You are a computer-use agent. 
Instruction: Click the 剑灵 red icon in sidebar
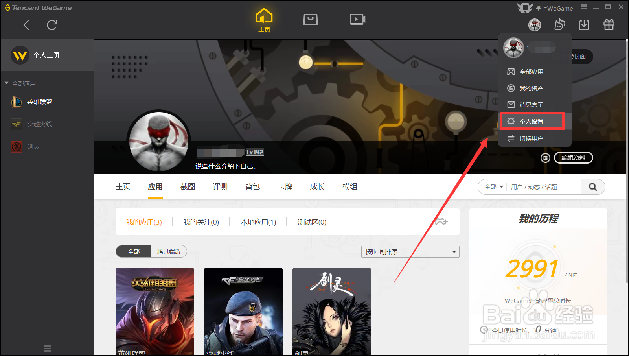coord(17,147)
